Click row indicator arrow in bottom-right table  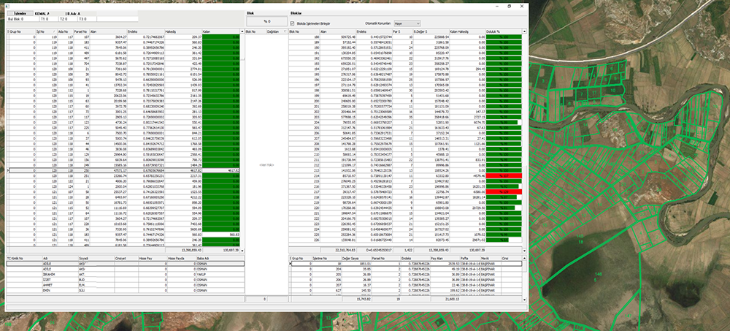(291, 264)
